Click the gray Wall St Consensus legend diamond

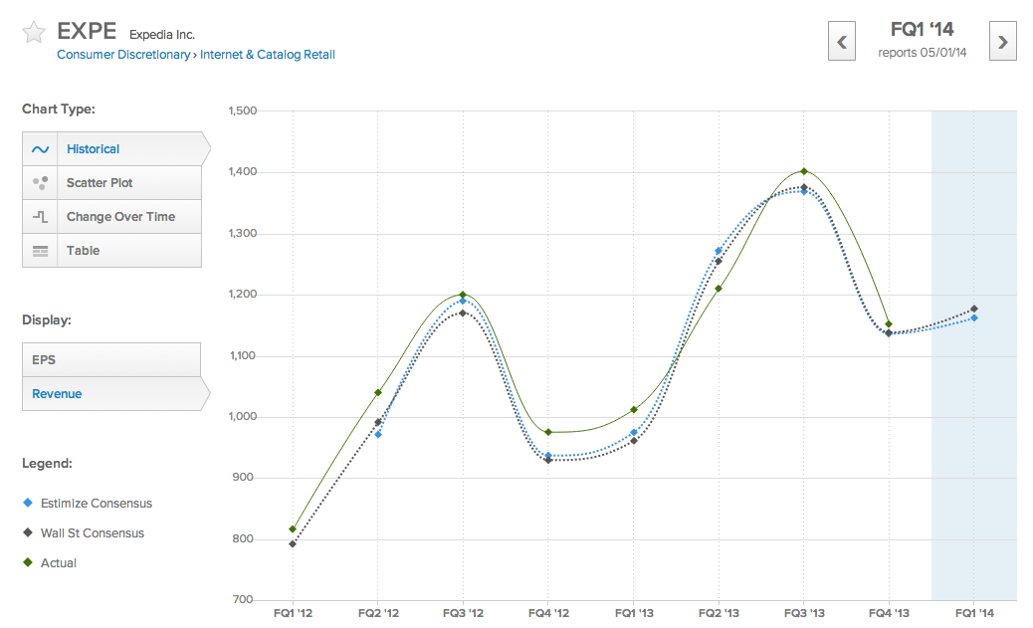click(x=28, y=532)
